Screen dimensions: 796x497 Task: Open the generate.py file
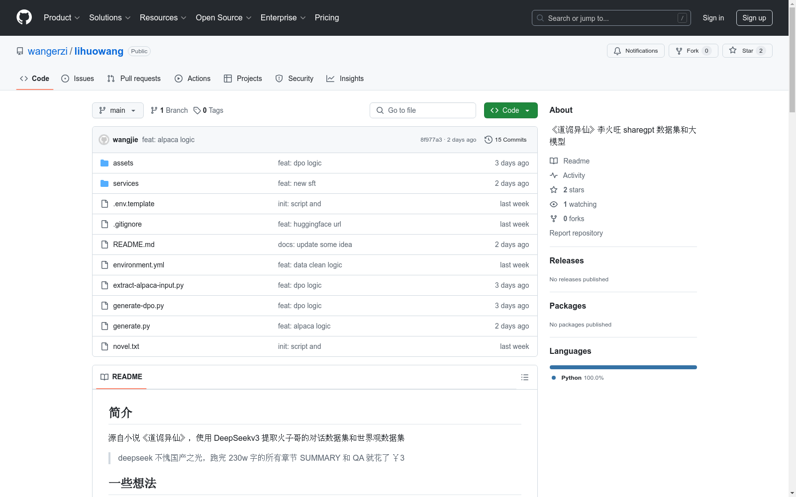pyautogui.click(x=131, y=326)
